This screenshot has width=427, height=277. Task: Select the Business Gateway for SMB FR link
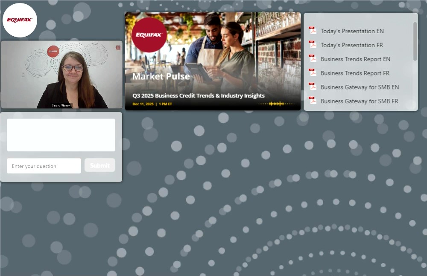tap(360, 101)
